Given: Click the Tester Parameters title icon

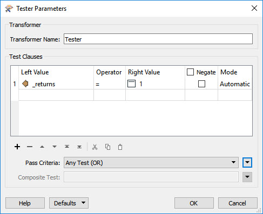Looking at the screenshot, I should pos(9,9).
